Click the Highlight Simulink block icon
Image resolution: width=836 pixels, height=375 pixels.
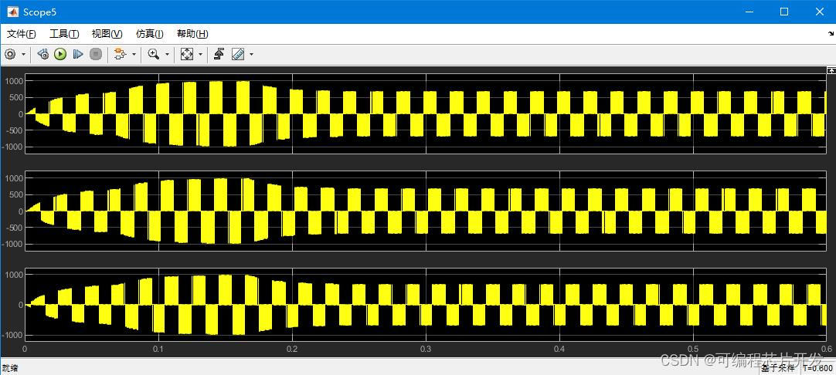(119, 54)
